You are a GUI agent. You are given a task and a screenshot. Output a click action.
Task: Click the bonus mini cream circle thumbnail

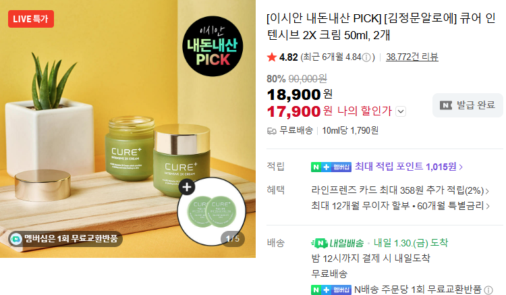[212, 211]
